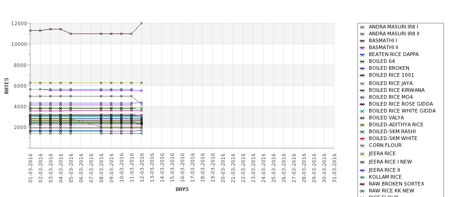Image resolution: width=449 pixels, height=197 pixels.
Task: Click yellow line data point near 6250 on 12-03-2016
Action: pyautogui.click(x=141, y=83)
